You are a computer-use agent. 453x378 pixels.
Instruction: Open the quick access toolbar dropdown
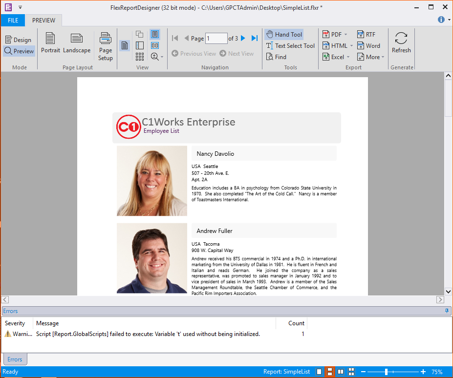(20, 7)
